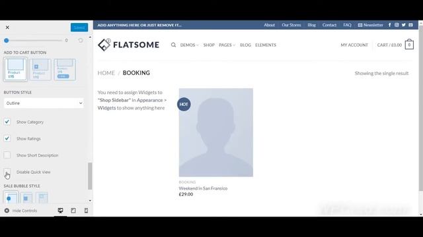Choose the circle sale bubble style
This screenshot has width=423, height=237.
coord(11,197)
